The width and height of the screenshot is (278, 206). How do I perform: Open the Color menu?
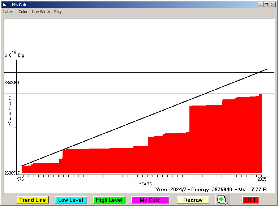coord(23,12)
